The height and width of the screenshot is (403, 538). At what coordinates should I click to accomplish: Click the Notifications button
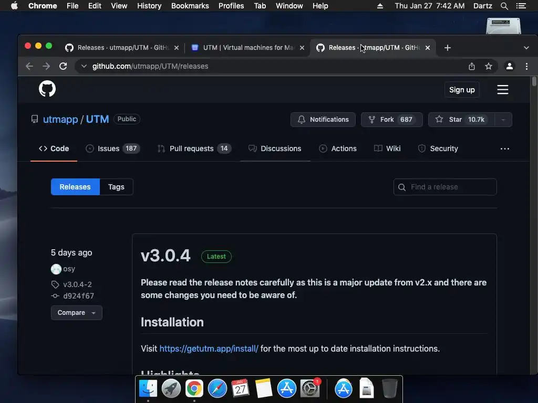[323, 120]
